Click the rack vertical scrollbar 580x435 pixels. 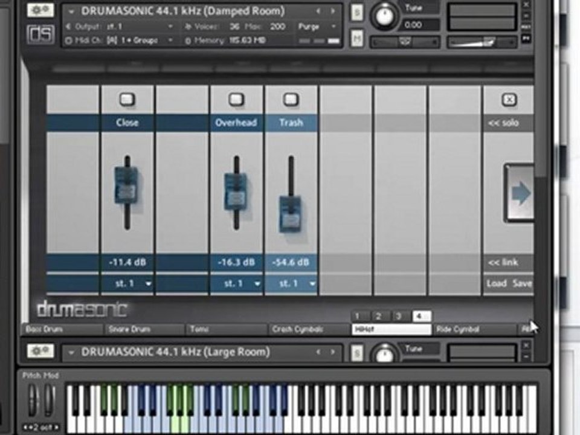click(x=541, y=89)
